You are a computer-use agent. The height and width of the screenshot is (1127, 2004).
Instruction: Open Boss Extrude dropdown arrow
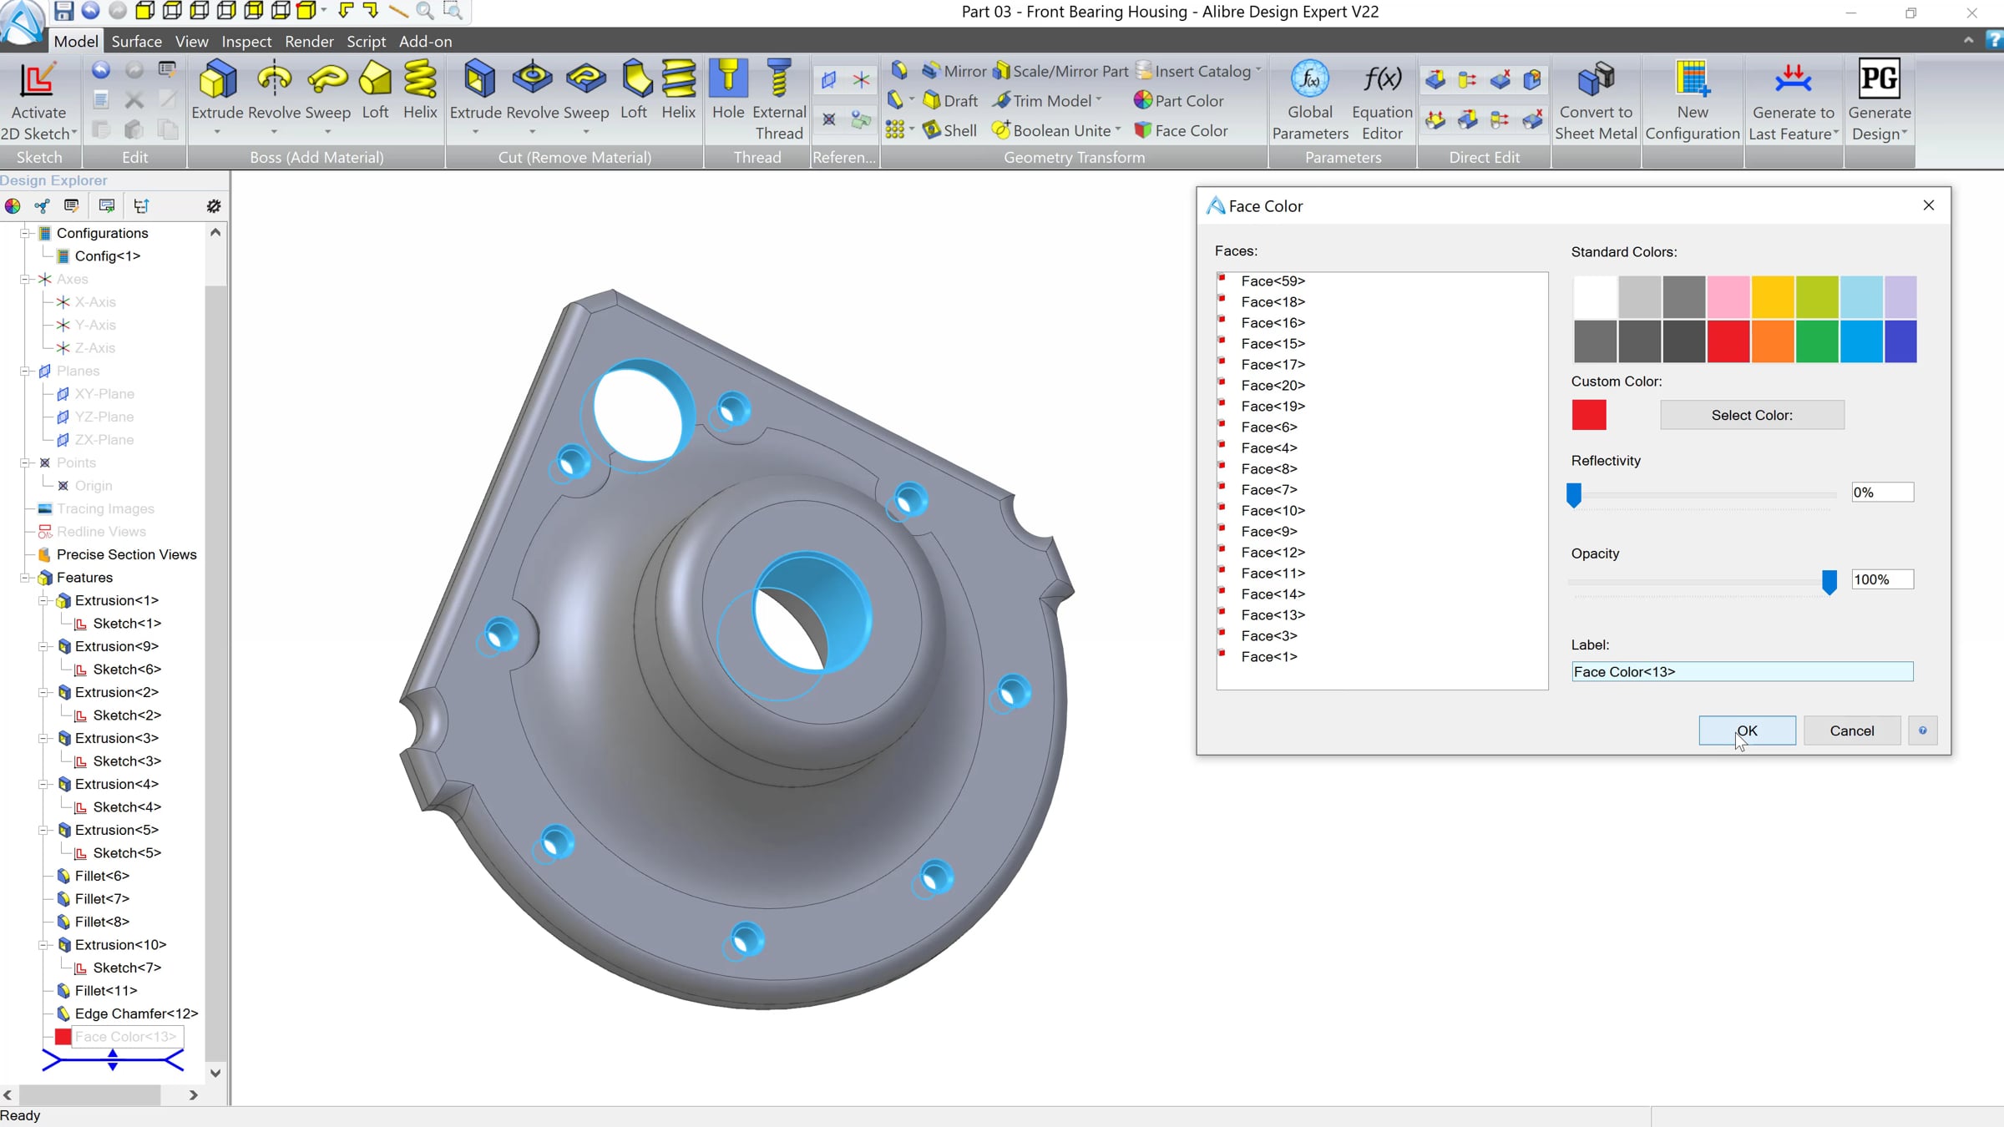pyautogui.click(x=217, y=132)
